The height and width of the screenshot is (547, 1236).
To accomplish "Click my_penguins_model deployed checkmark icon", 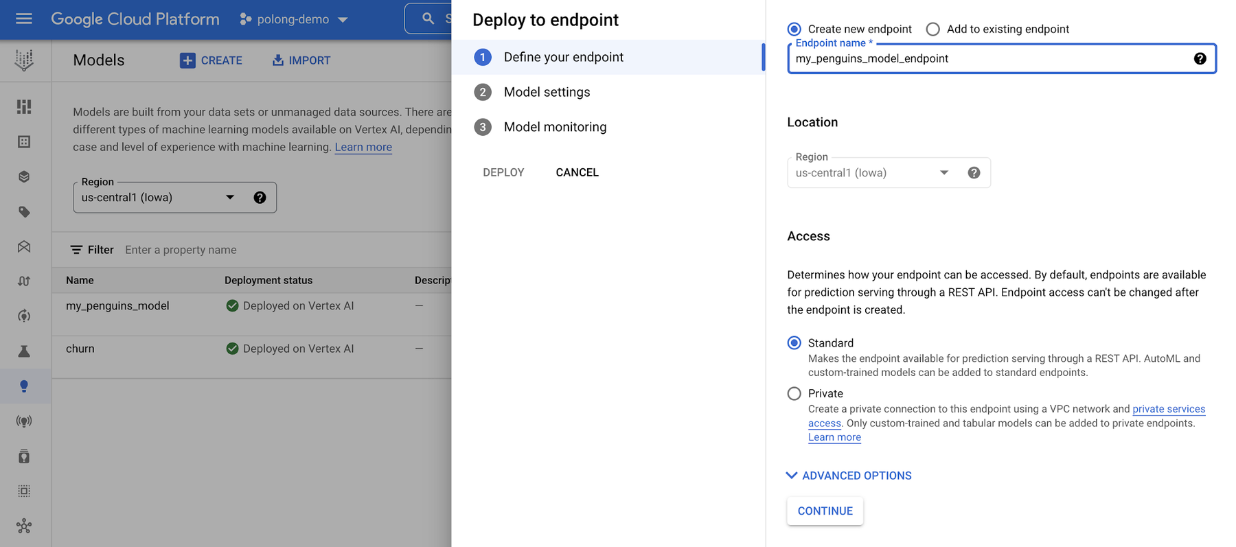I will click(232, 306).
